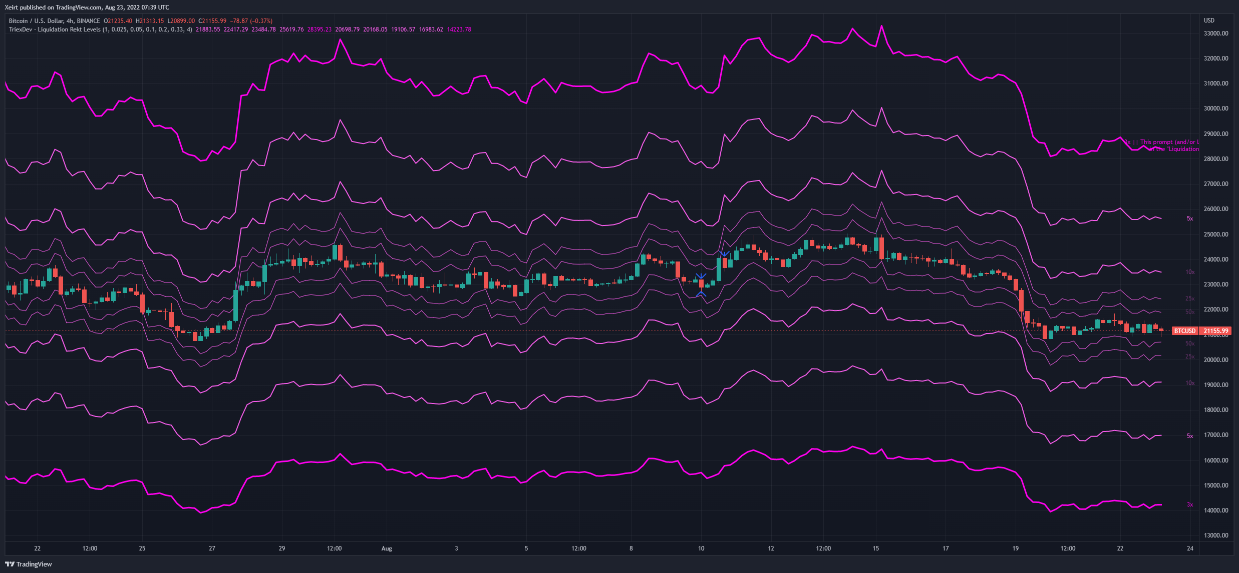Click the BTCUSD symbol tag on price axis
This screenshot has height=573, width=1239.
[x=1185, y=331]
